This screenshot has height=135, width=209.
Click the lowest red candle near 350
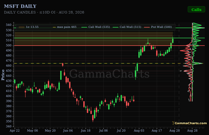tap(93, 118)
